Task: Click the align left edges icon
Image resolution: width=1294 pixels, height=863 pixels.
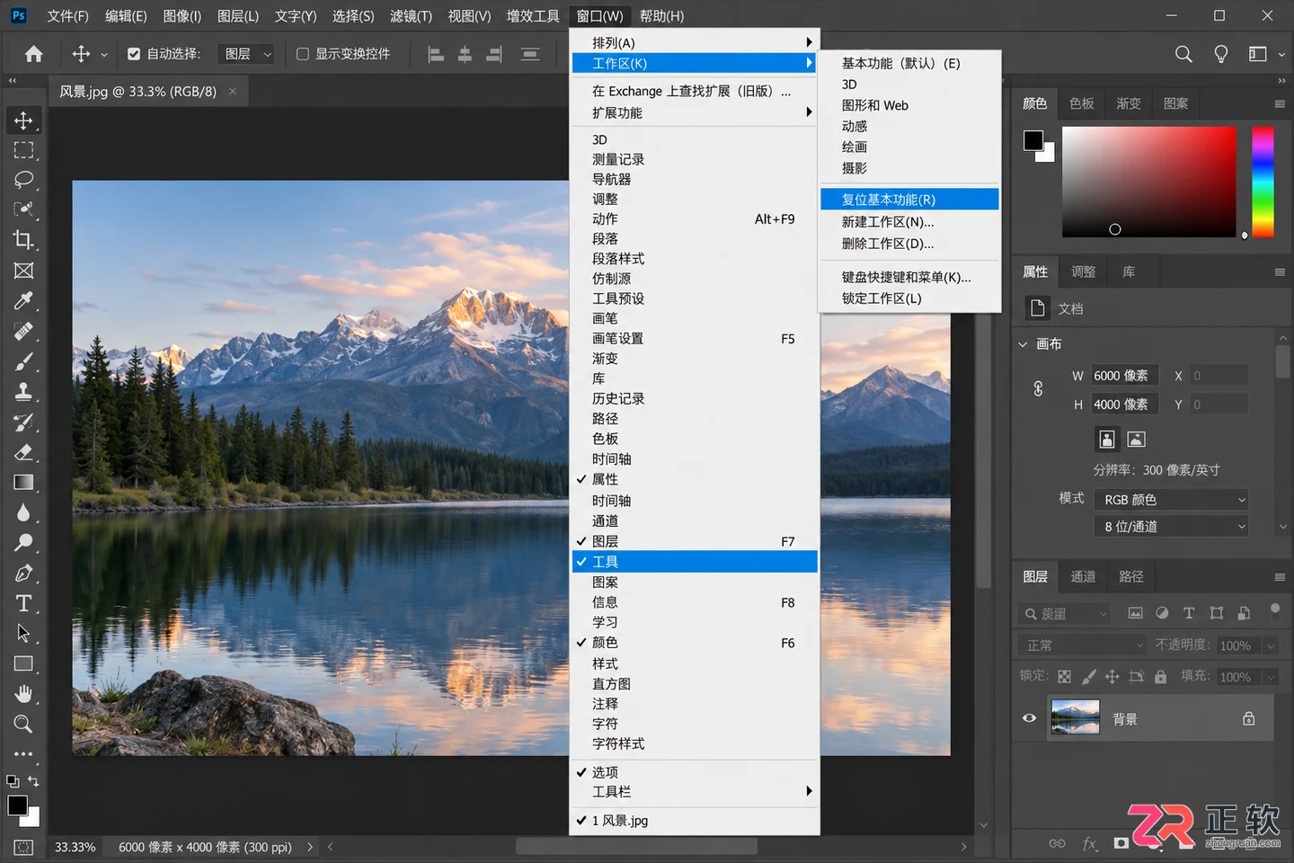Action: pyautogui.click(x=436, y=55)
